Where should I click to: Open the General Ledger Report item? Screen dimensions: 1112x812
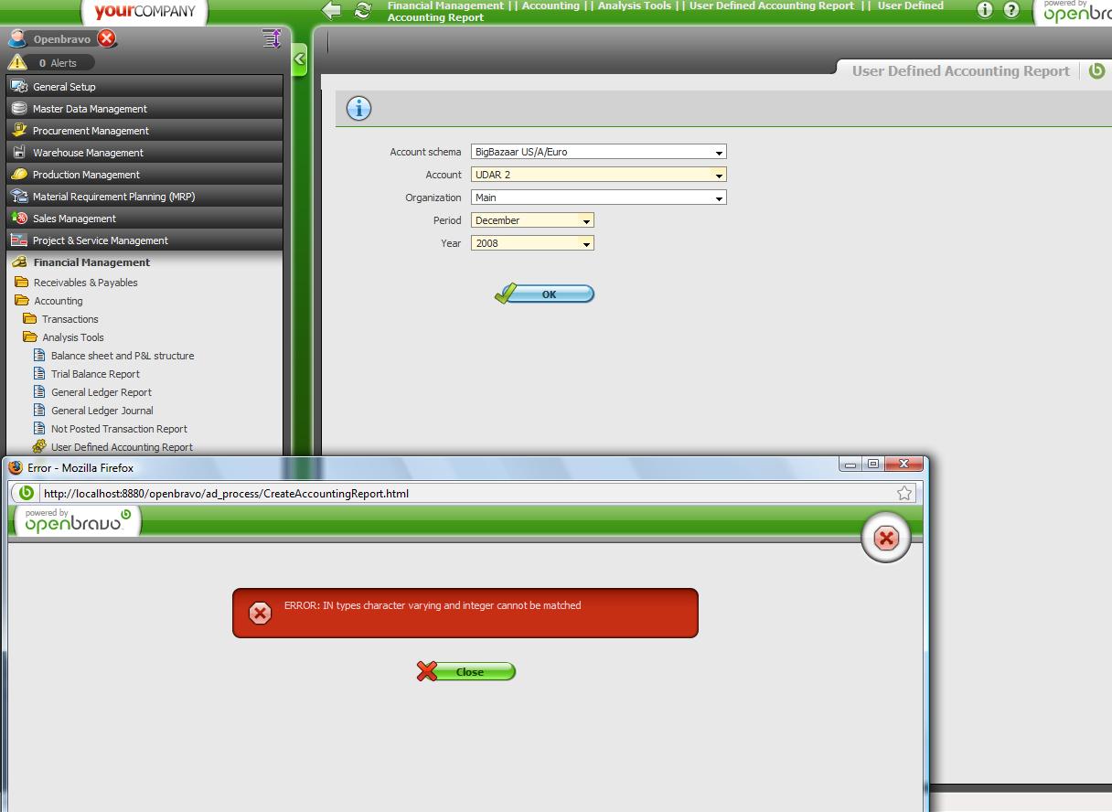click(101, 392)
